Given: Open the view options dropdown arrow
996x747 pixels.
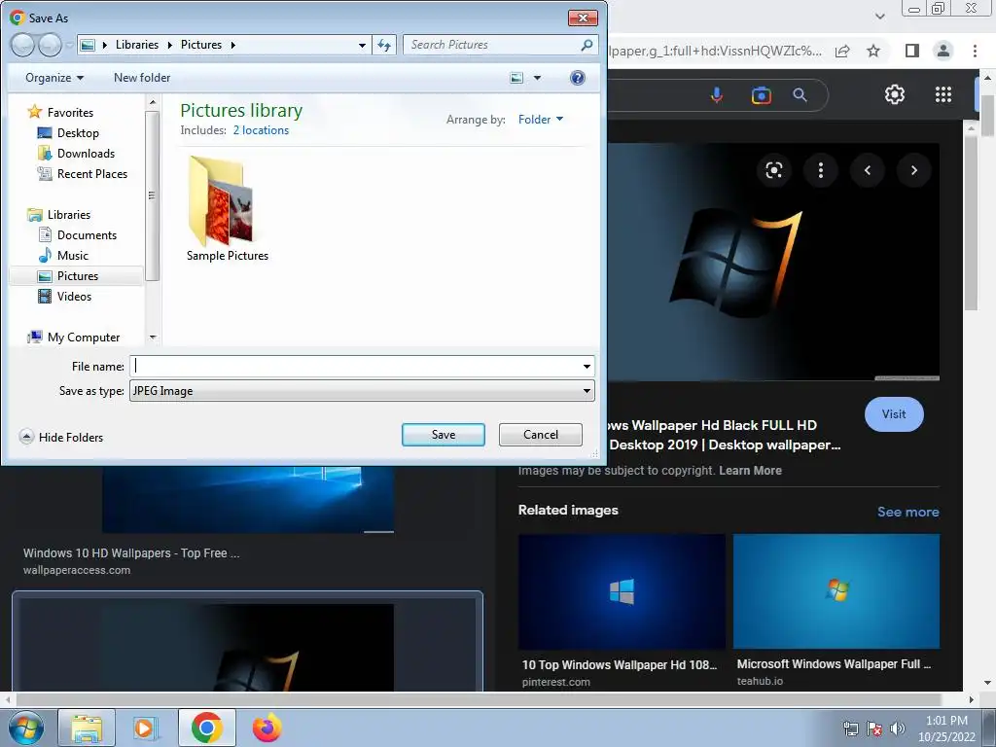Looking at the screenshot, I should point(537,78).
